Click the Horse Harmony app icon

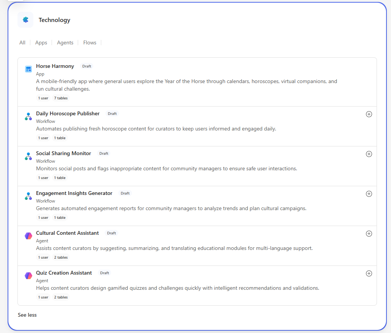coord(28,69)
